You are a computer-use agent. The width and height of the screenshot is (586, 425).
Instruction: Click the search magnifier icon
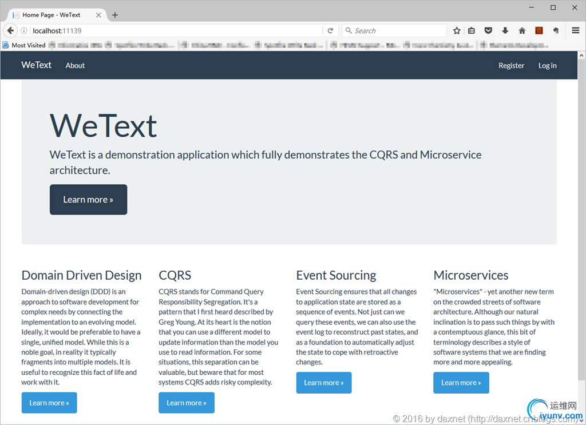tap(349, 30)
